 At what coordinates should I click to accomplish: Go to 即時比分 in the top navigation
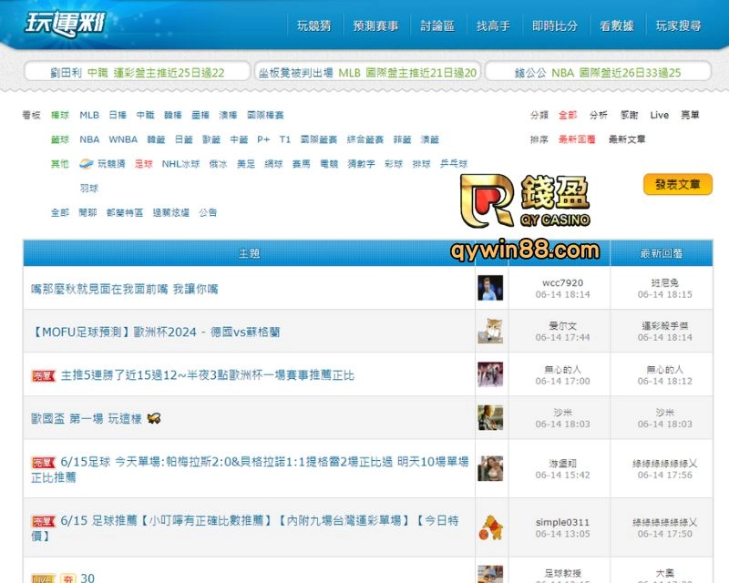[x=555, y=26]
